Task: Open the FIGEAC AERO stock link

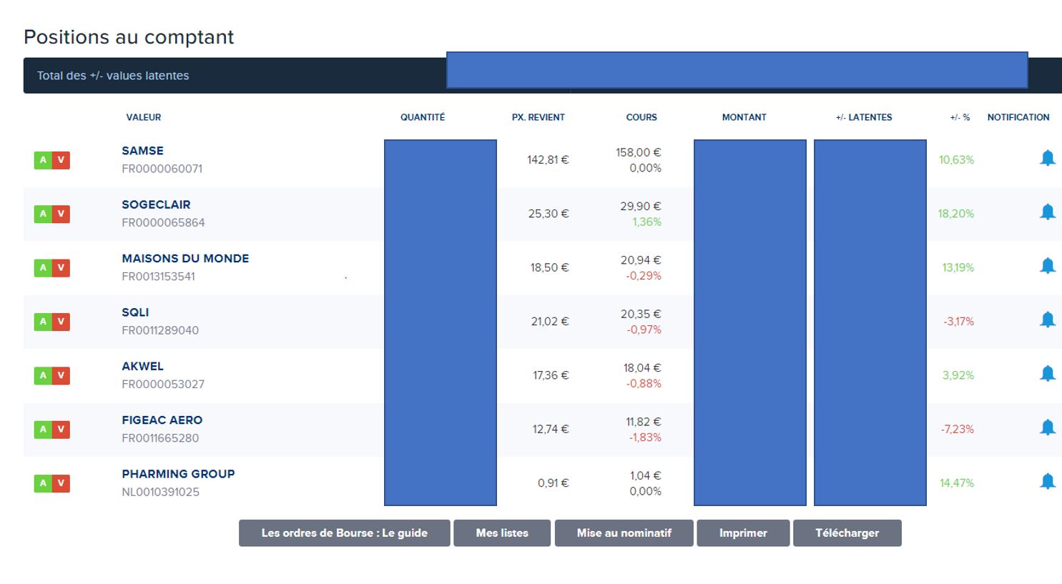Action: click(162, 420)
